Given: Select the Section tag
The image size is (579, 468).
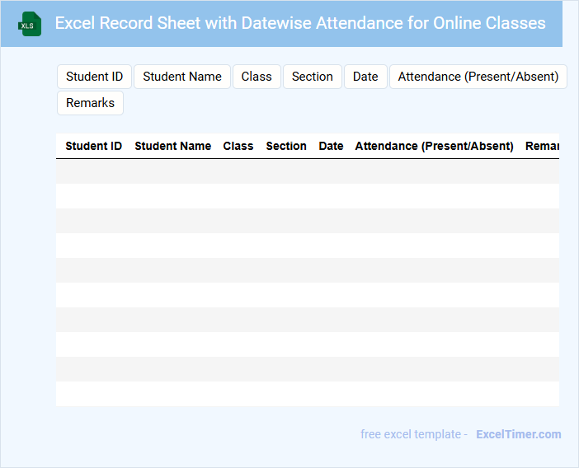Looking at the screenshot, I should [x=312, y=77].
